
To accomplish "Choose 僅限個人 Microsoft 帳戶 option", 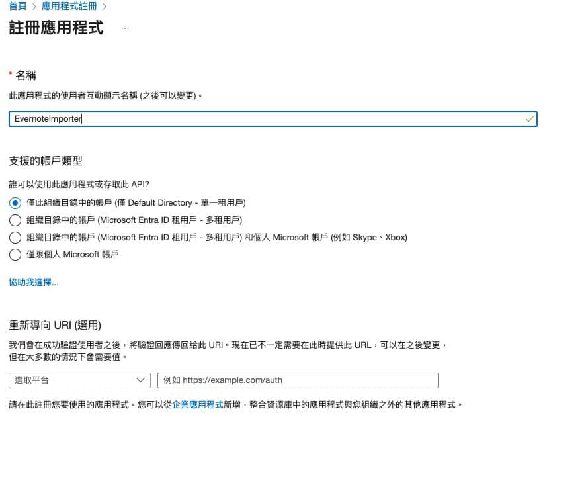I will click(15, 255).
